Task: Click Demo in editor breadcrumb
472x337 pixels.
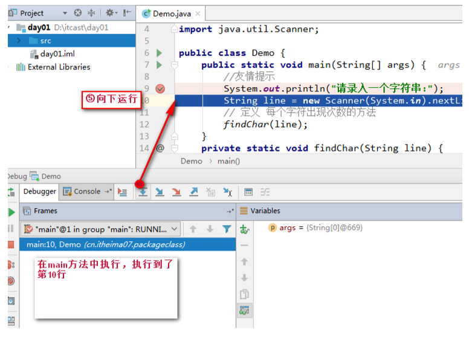Action: [x=191, y=162]
